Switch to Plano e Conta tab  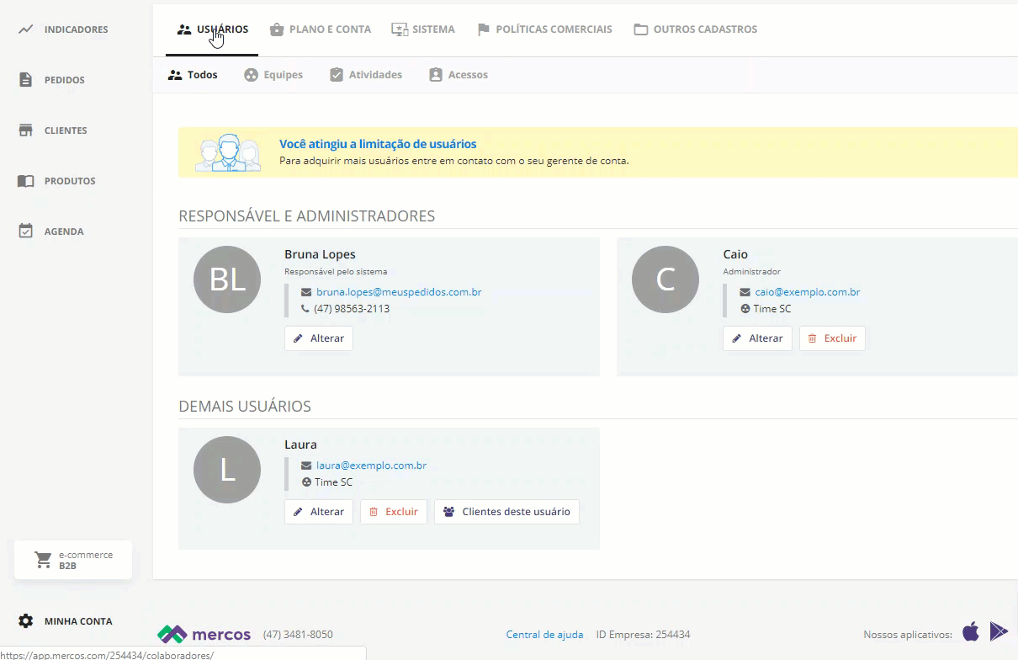320,29
